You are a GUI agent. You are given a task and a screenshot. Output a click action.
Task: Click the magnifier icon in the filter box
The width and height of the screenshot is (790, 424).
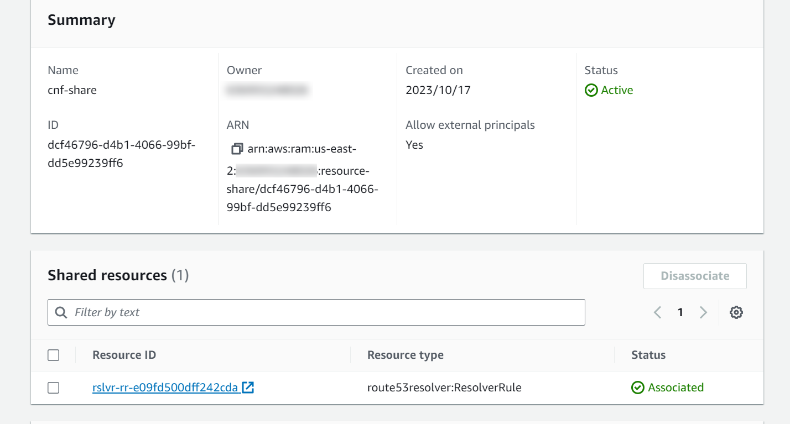(x=61, y=312)
